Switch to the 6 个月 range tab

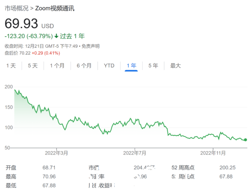click(x=84, y=66)
